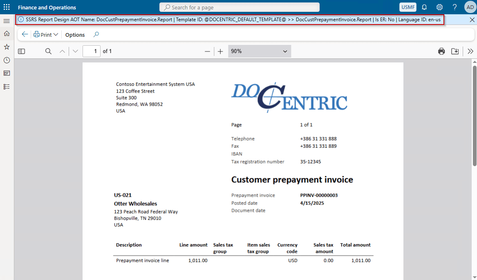477x280 pixels.
Task: Open the settings gear icon
Action: click(x=439, y=7)
